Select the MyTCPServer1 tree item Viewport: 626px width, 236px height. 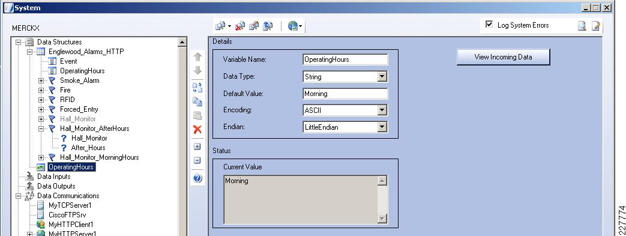[70, 205]
